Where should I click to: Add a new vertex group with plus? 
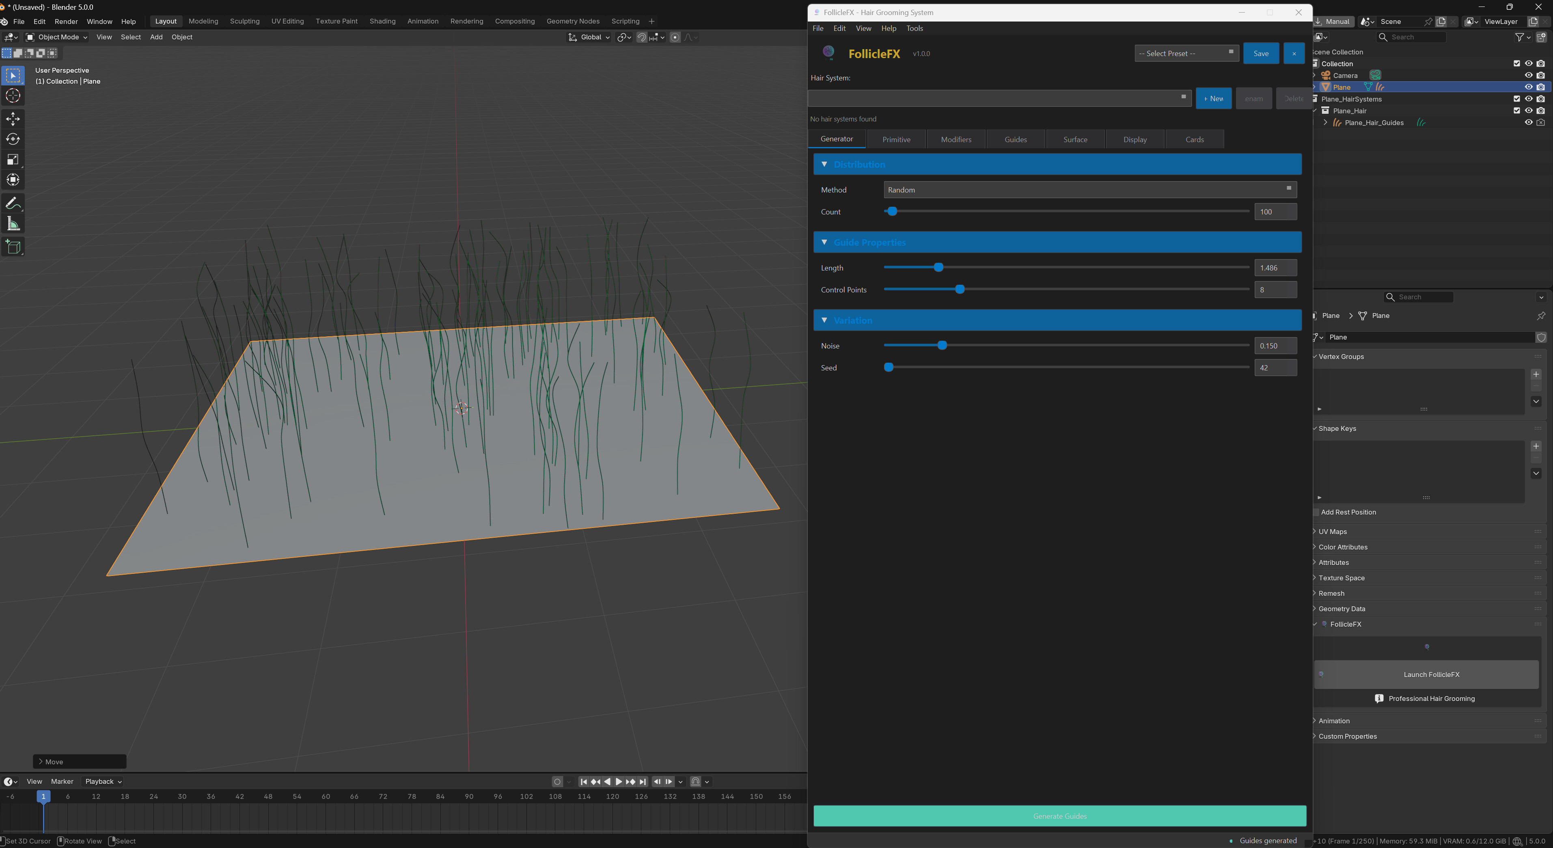[1536, 374]
